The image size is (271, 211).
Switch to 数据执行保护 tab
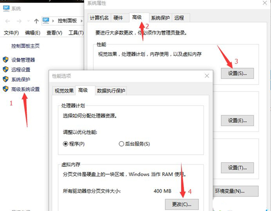(x=111, y=91)
